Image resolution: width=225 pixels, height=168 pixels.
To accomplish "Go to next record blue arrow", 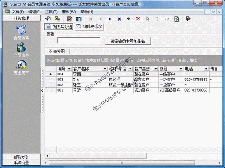I will (x=110, y=19).
